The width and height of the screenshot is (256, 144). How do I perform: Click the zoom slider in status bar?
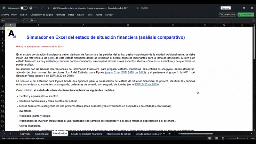click(238, 138)
